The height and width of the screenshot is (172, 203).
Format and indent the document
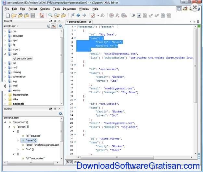133,16
